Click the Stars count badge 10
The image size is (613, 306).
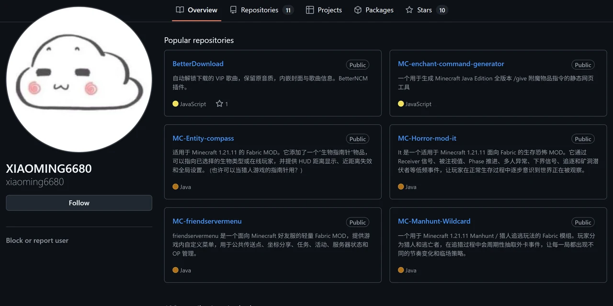442,10
